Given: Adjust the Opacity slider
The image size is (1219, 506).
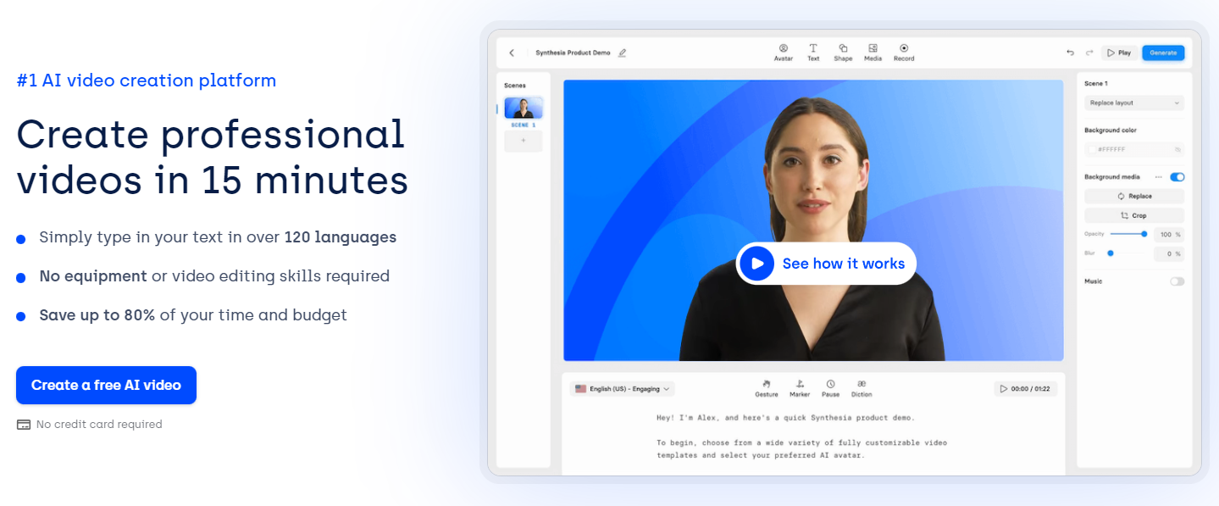Looking at the screenshot, I should (x=1128, y=234).
